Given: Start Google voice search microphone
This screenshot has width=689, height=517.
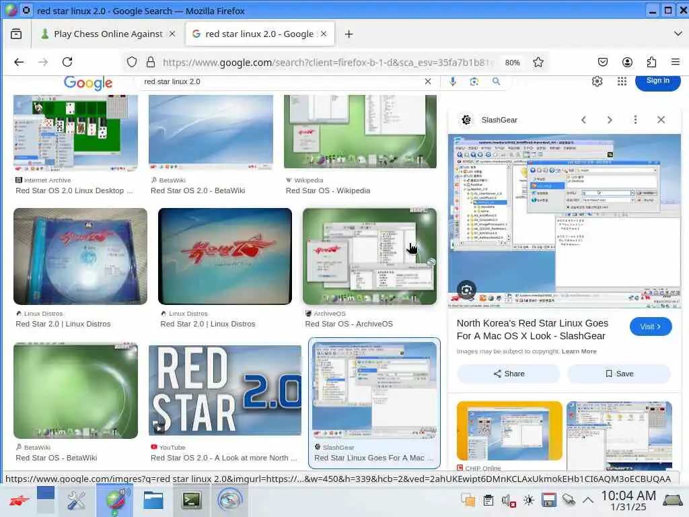Looking at the screenshot, I should (453, 81).
